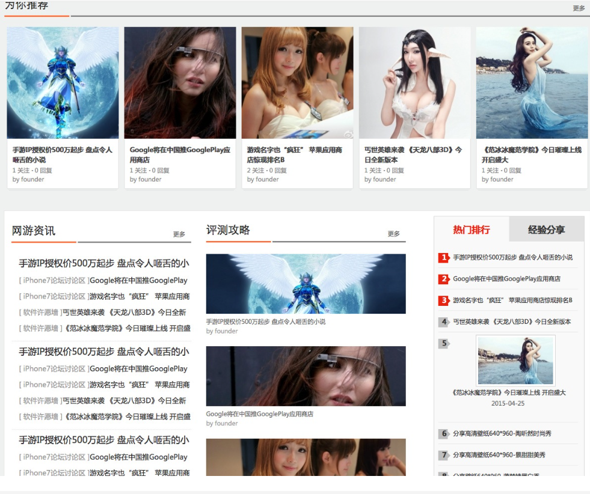This screenshot has height=494, width=590.
Task: Open ranking entry 游戏名字也"疯狂" 苹果应用商店惊现排名B
Action: pyautogui.click(x=513, y=300)
